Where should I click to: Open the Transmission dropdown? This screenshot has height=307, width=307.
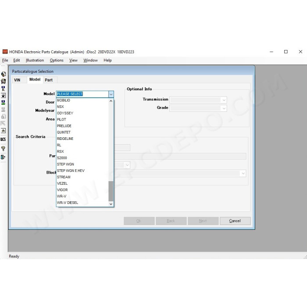click(x=224, y=100)
